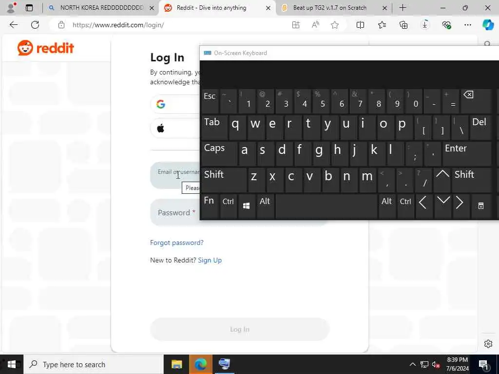Open the notification center icon
The height and width of the screenshot is (374, 499).
[x=484, y=365]
